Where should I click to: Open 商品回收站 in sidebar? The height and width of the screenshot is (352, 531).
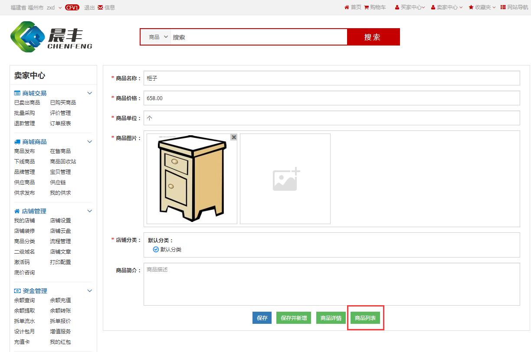(x=63, y=162)
